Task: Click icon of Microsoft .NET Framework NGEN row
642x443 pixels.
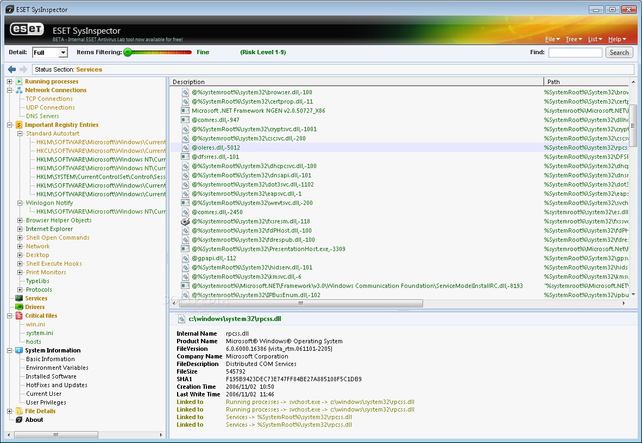Action: point(185,111)
